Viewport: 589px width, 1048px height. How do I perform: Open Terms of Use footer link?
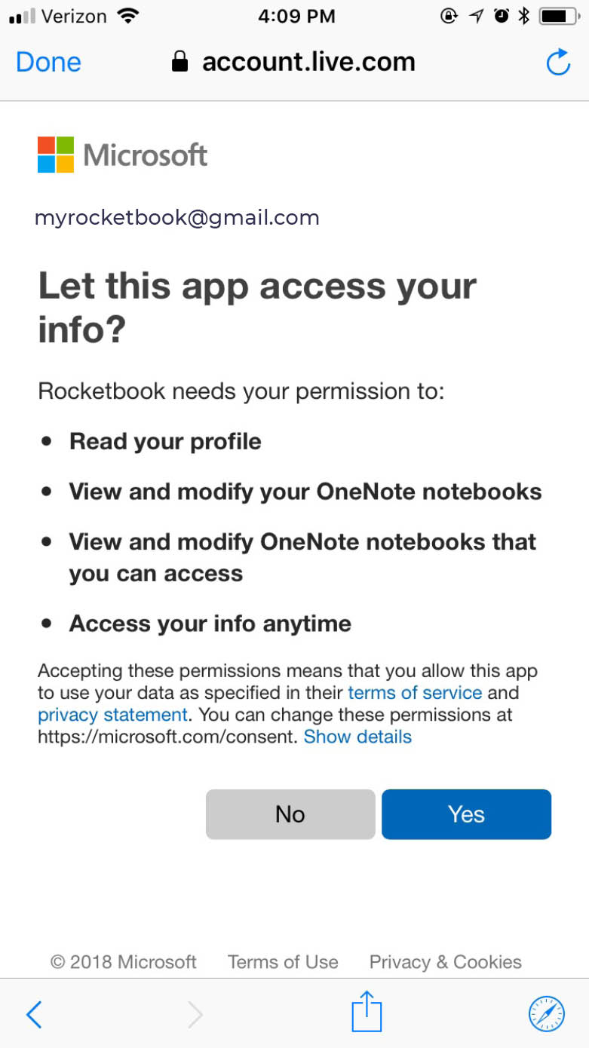[283, 961]
